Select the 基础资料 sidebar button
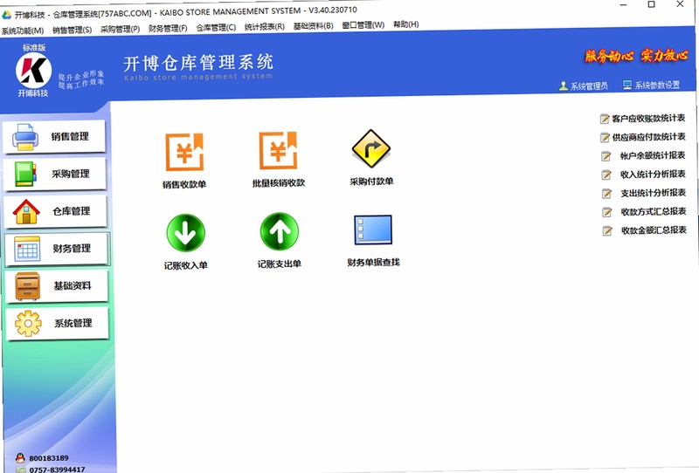The height and width of the screenshot is (473, 699). click(x=57, y=286)
